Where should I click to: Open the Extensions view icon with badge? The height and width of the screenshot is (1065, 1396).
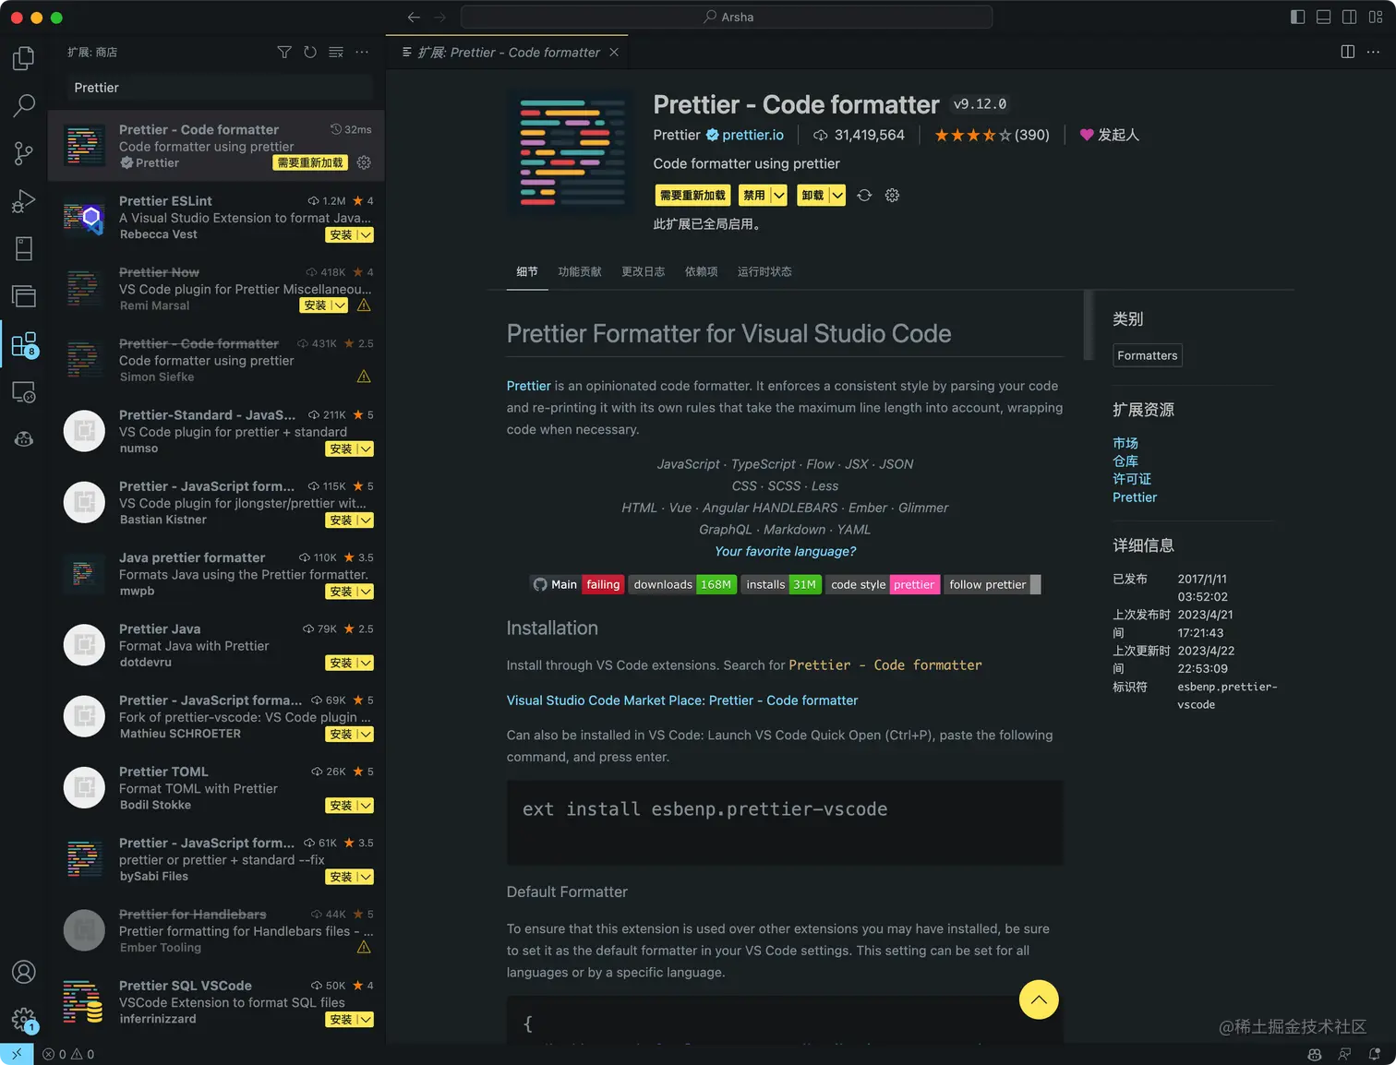[x=24, y=345]
